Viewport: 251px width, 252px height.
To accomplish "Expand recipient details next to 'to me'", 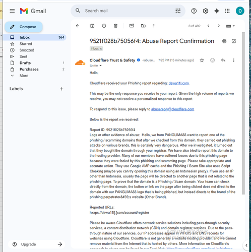I will (100, 66).
